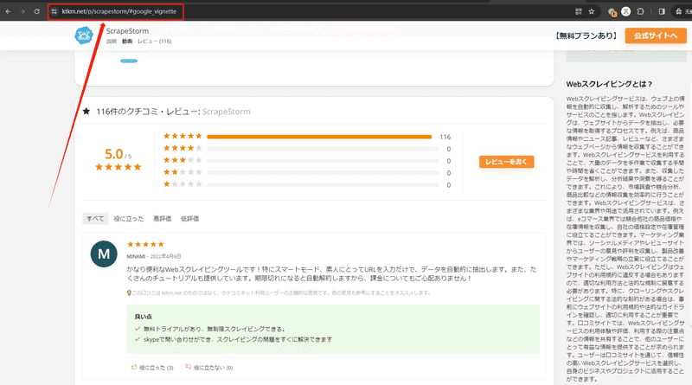Click the ScrapeStorm title in header
692x385 pixels.
[127, 31]
